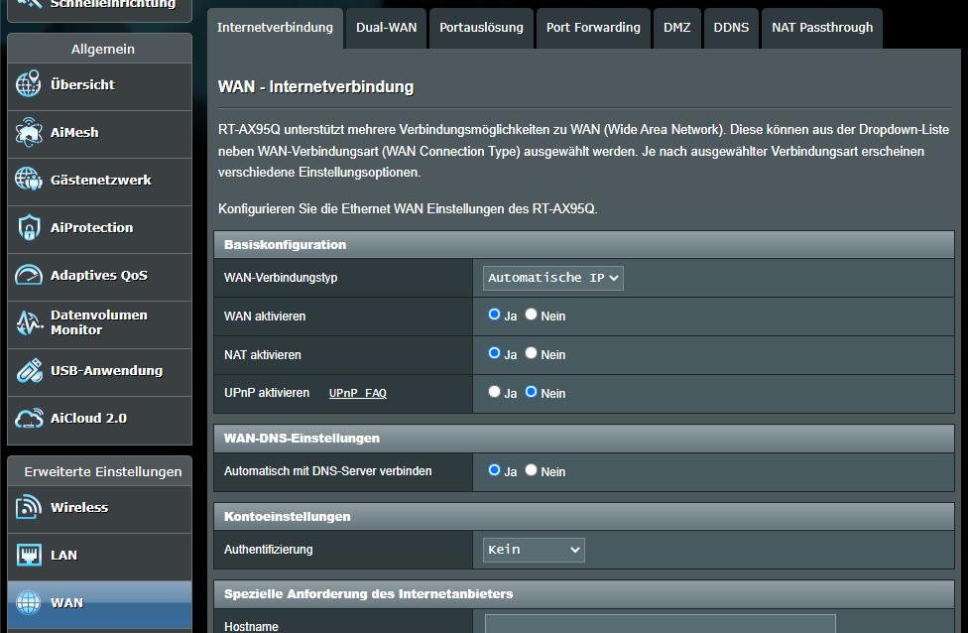Open LAN settings icon

(x=29, y=555)
